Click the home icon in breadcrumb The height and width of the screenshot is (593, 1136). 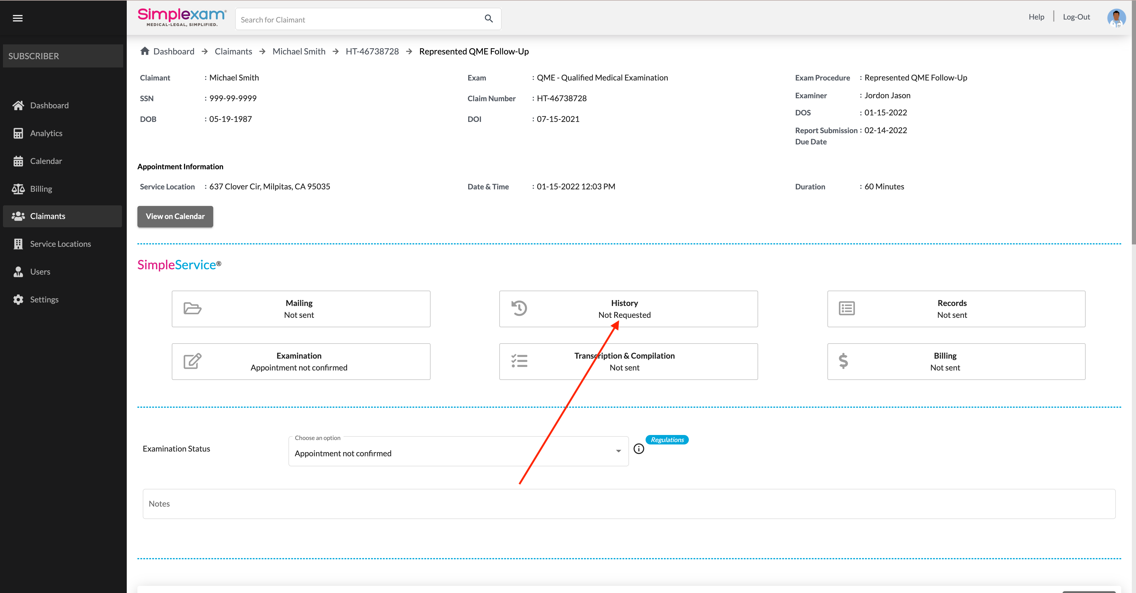145,51
